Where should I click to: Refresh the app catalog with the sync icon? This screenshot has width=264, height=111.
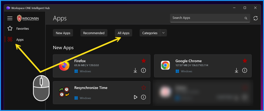click(255, 18)
